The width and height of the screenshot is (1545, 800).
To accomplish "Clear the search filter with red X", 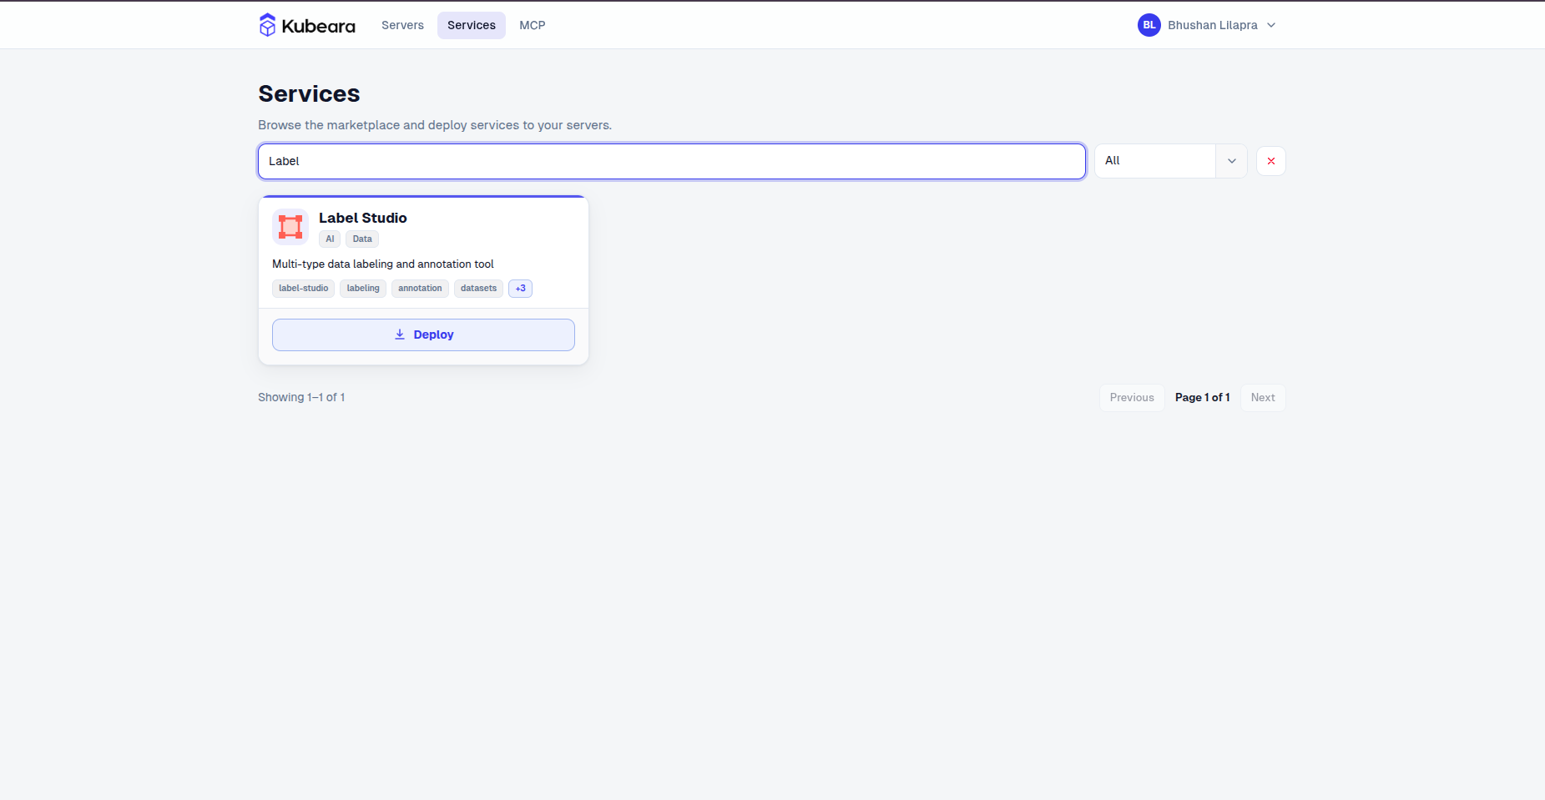I will [1270, 161].
